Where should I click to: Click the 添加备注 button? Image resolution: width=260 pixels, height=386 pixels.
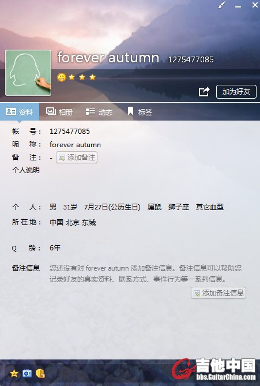click(77, 158)
